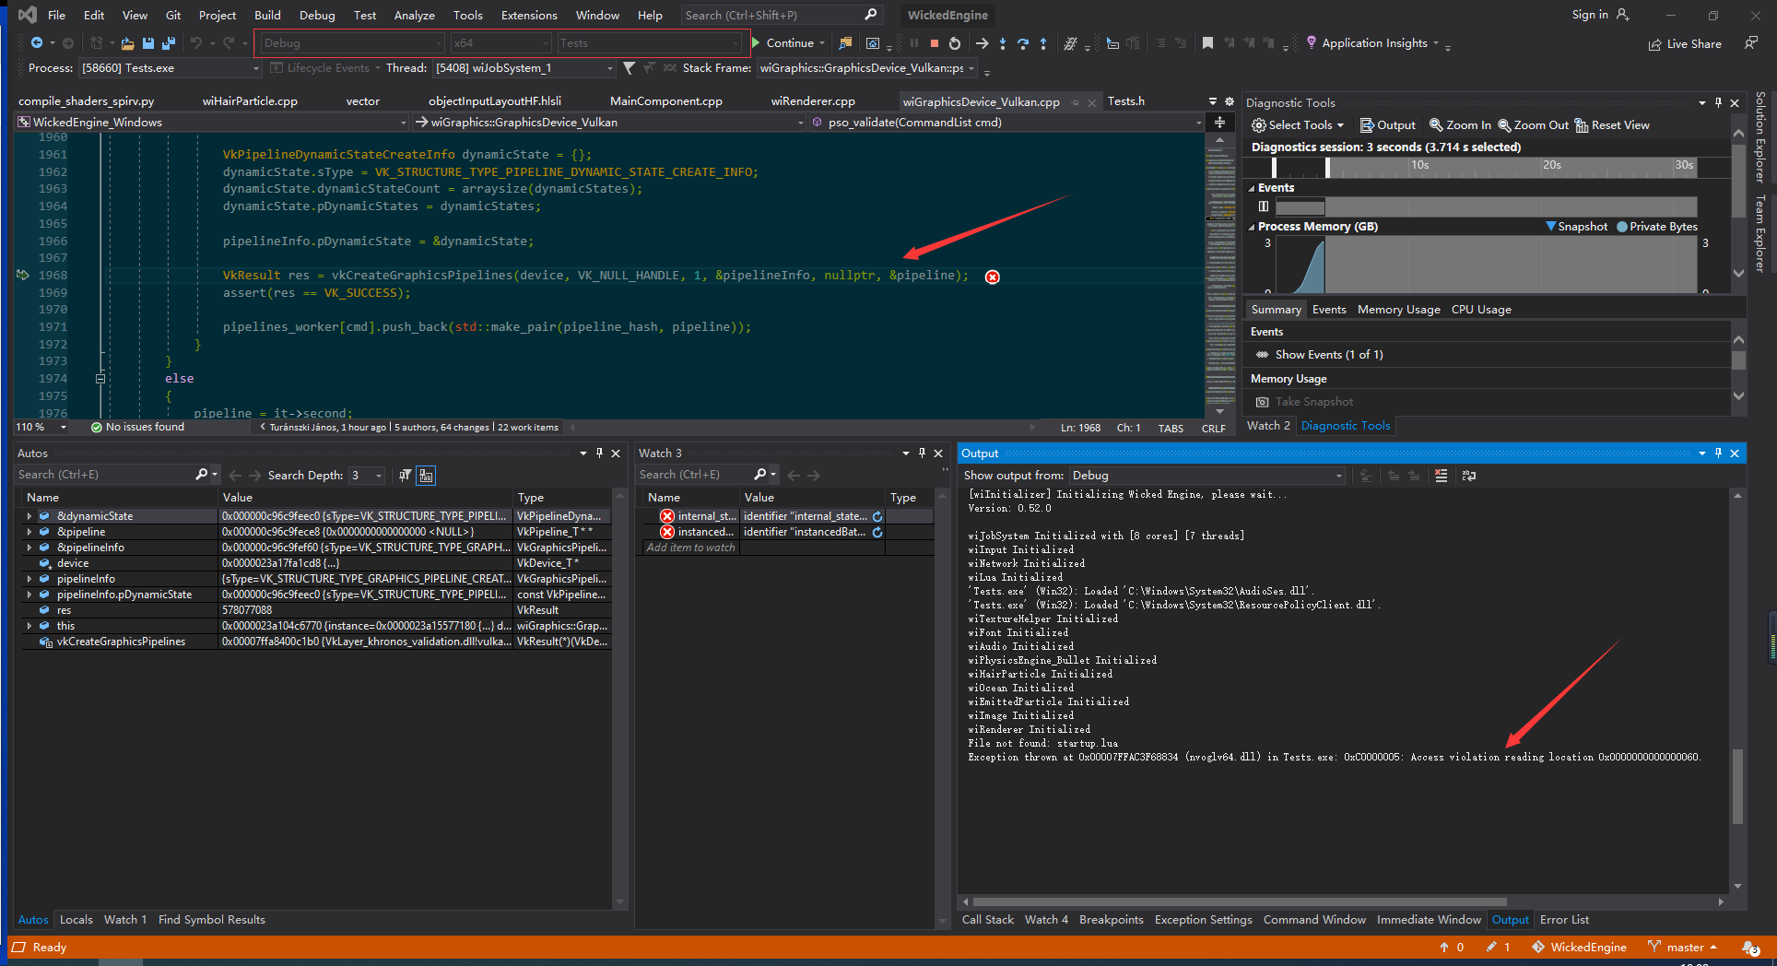Screen dimensions: 1777x966
Task: Filter threads with the funnel icon
Action: pos(629,68)
